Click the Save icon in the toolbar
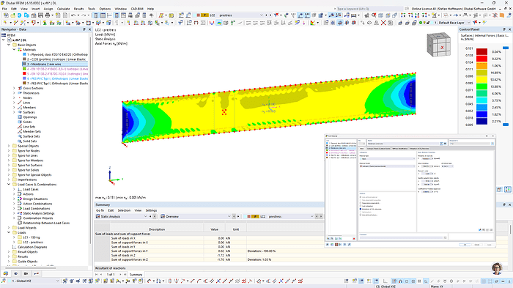The width and height of the screenshot is (513, 288). click(x=40, y=15)
